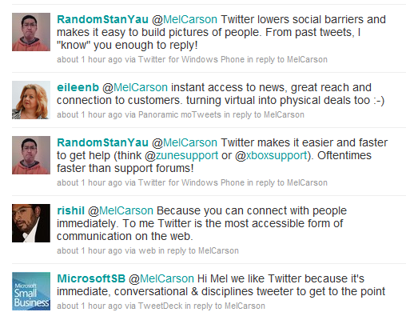
Task: Open the TweetDeck source link
Action: 160,306
